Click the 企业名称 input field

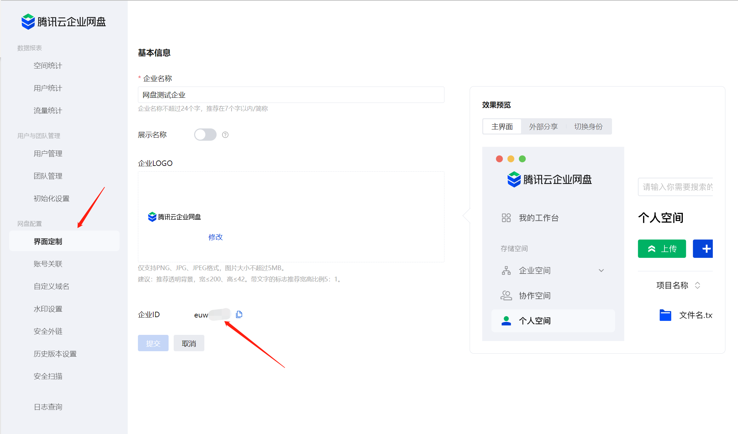click(291, 95)
